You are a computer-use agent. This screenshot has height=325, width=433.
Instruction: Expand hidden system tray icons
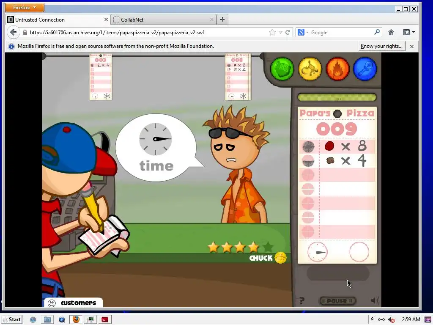372,319
